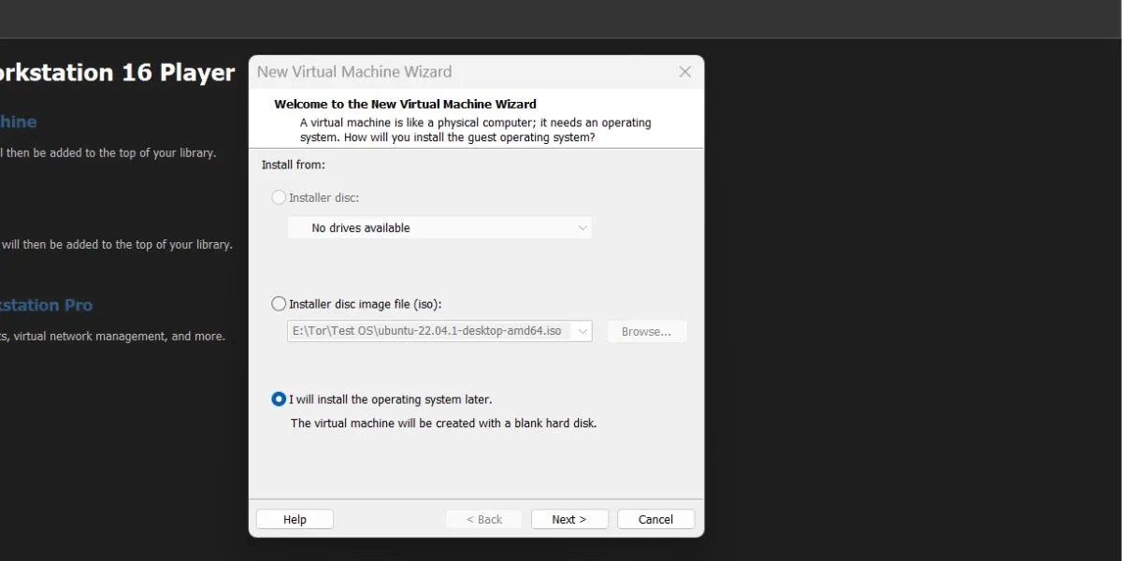Image resolution: width=1122 pixels, height=561 pixels.
Task: Expand the ISO file path dropdown arrow
Action: [582, 330]
